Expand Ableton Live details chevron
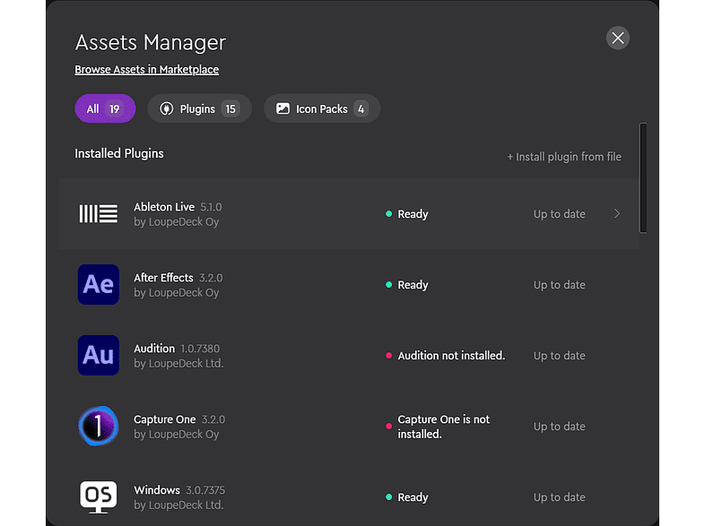 pyautogui.click(x=617, y=214)
